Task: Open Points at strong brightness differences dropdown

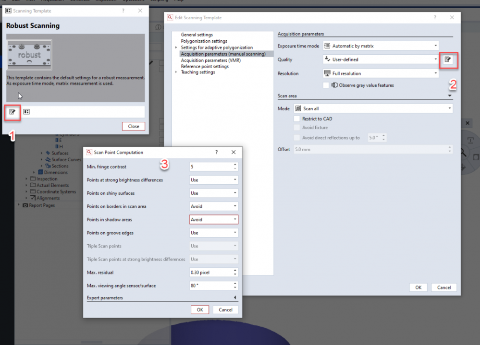Action: [x=214, y=179]
